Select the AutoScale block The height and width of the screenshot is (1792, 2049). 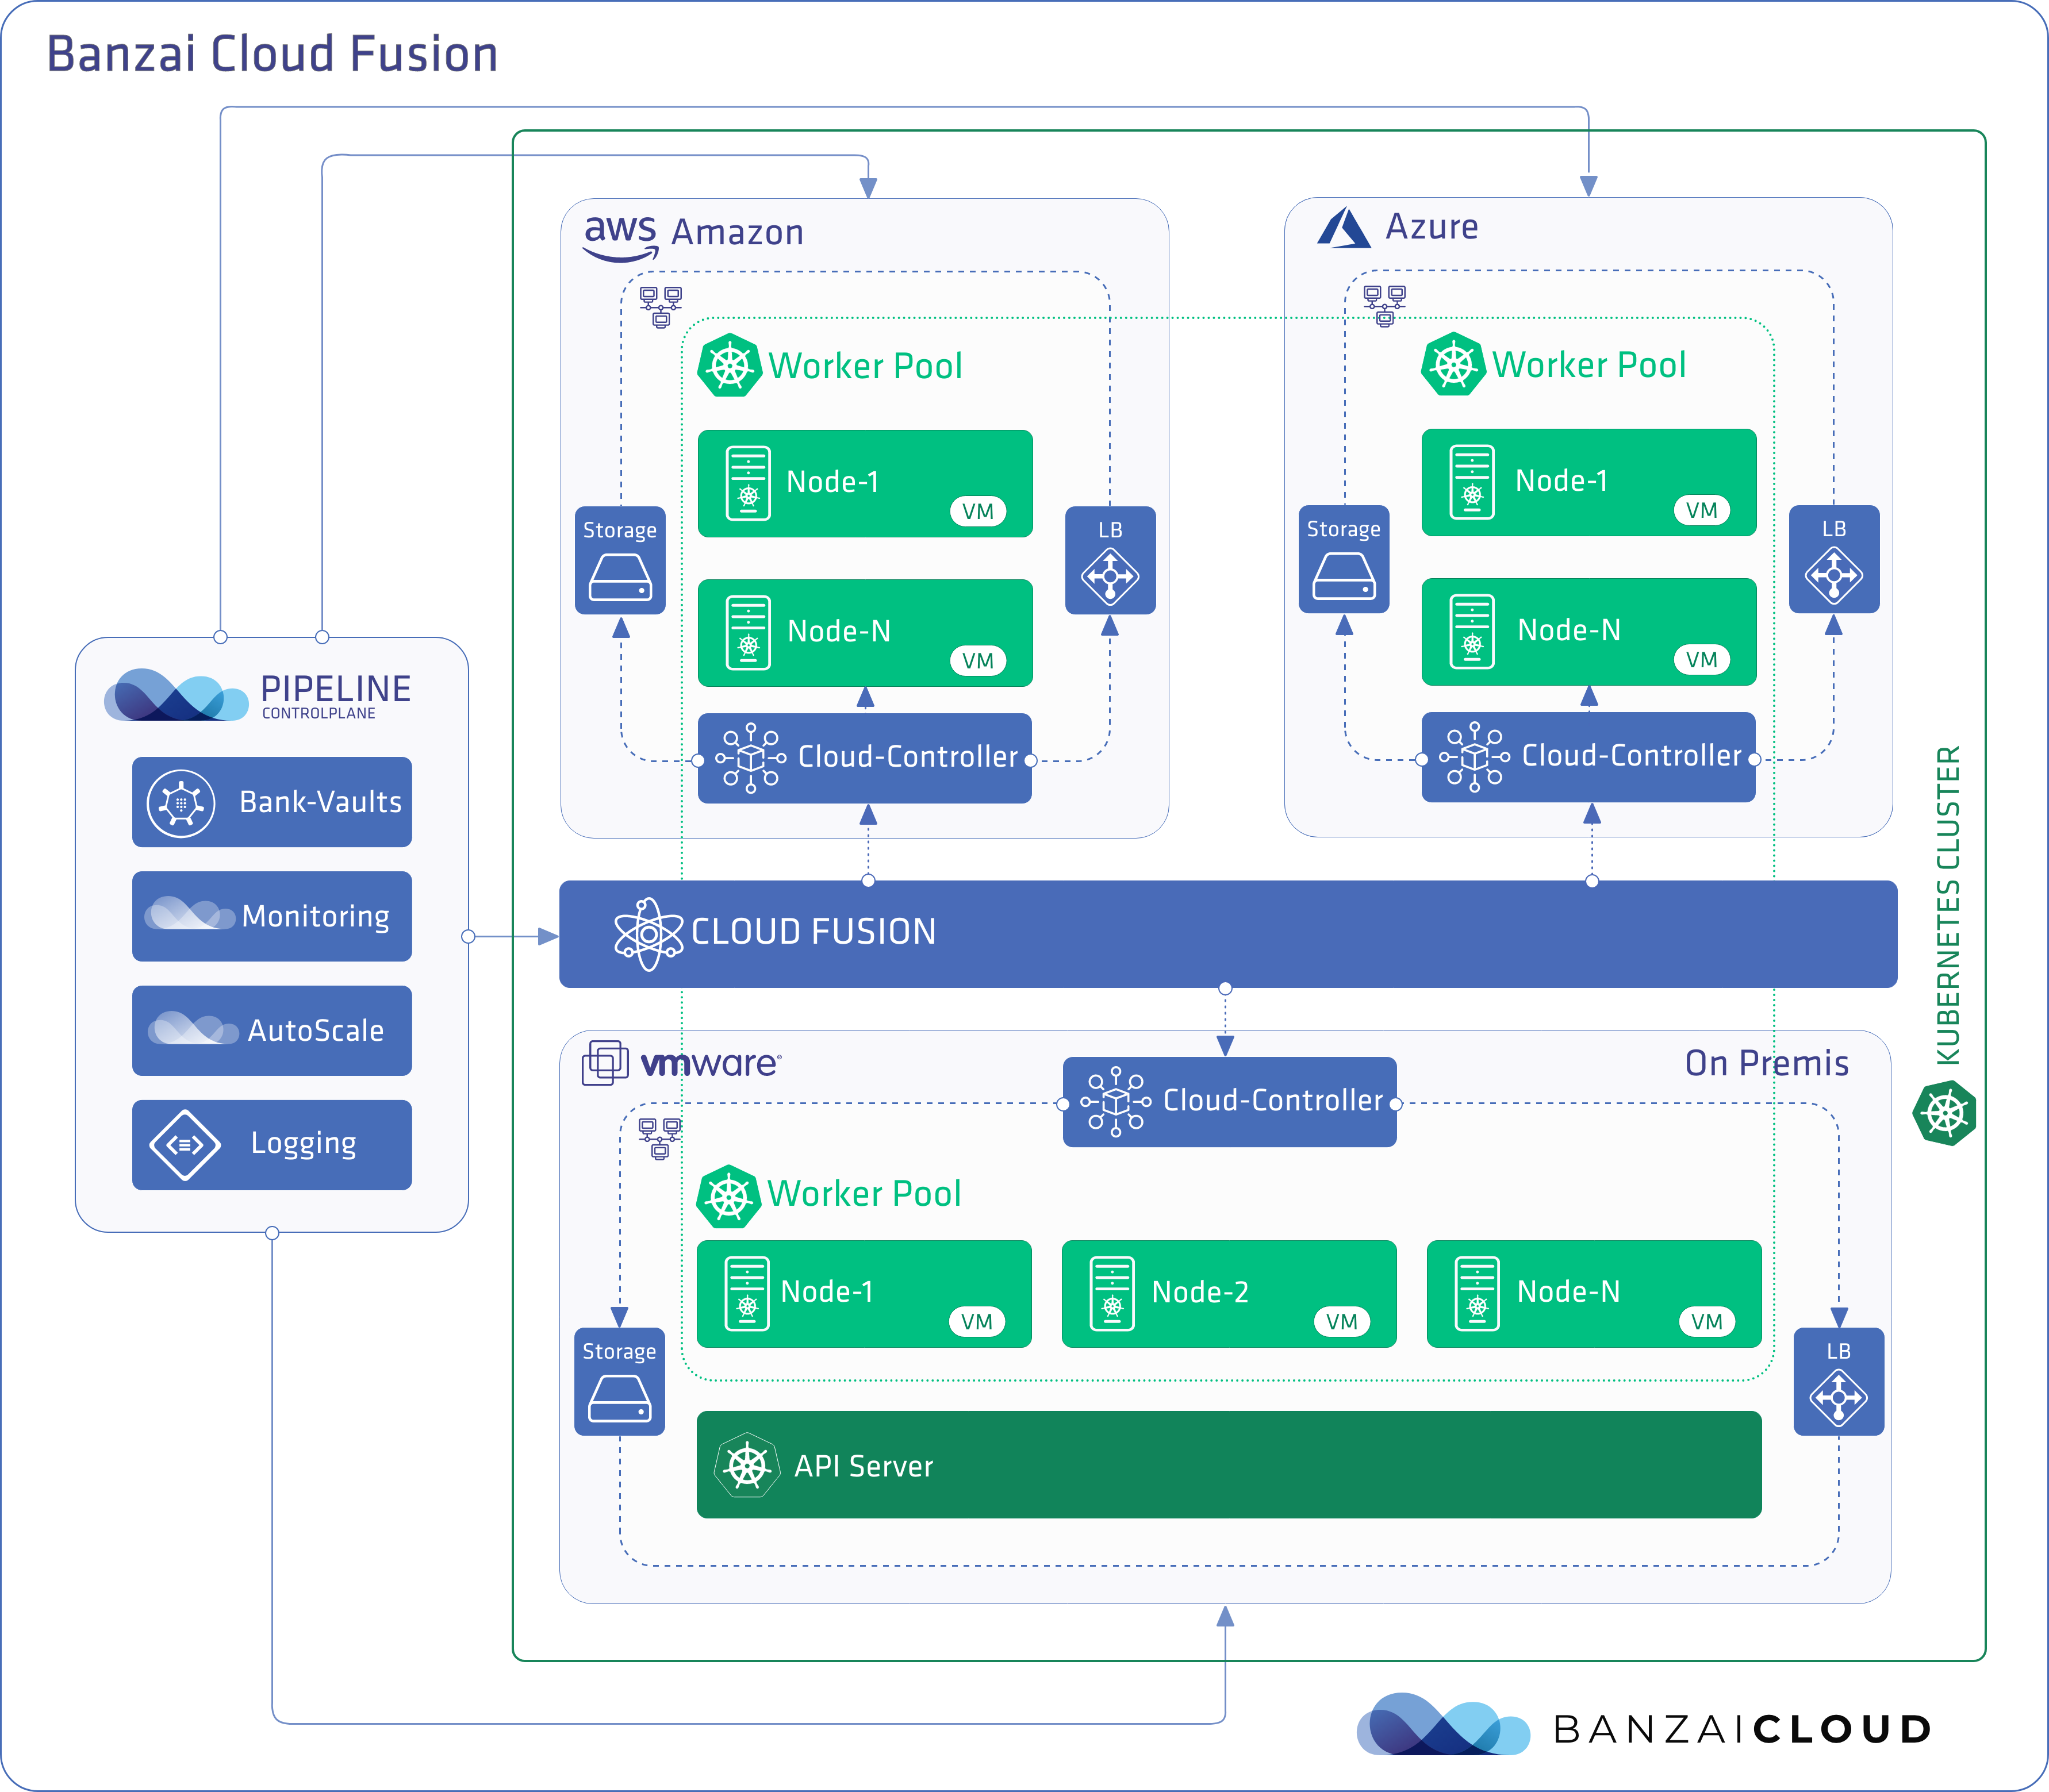coord(272,1030)
